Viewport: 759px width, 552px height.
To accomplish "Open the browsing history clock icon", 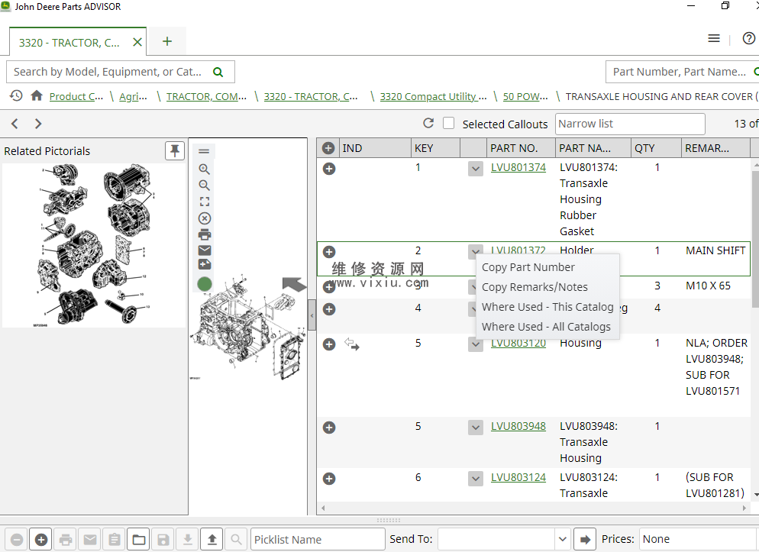I will pyautogui.click(x=16, y=95).
